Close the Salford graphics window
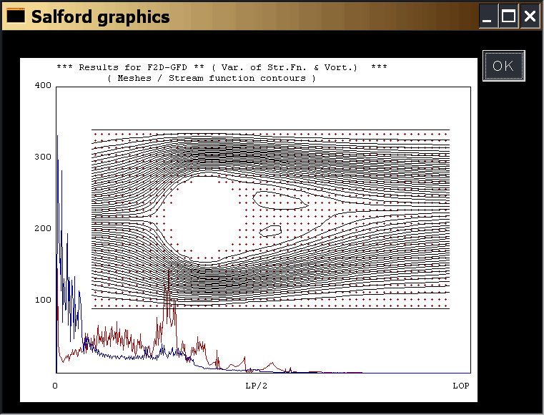The image size is (544, 415). tap(530, 16)
